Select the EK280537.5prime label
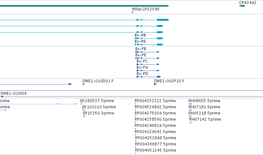This screenshot has height=155, width=263. (x=97, y=101)
